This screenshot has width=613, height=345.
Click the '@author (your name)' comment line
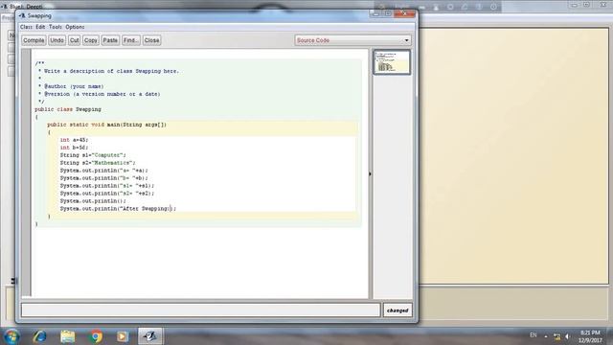[x=71, y=86]
